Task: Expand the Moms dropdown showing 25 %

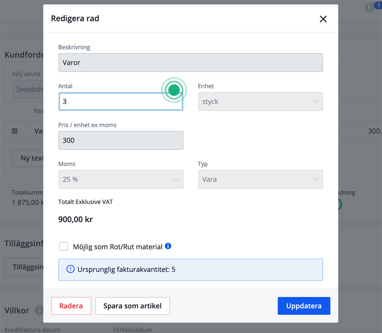Action: [x=121, y=179]
